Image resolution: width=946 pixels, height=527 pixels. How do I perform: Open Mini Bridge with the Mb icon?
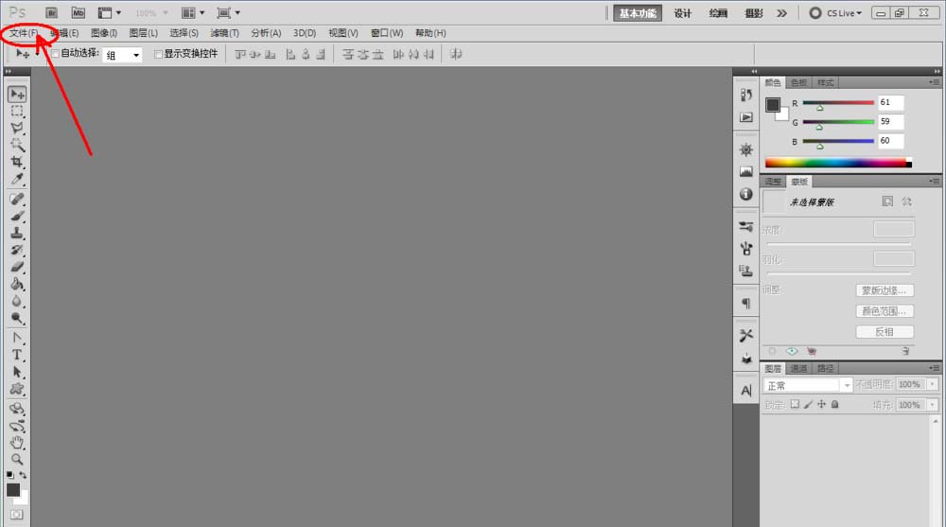point(78,12)
